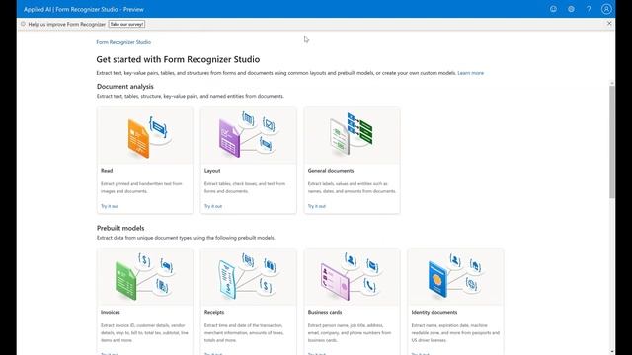Image resolution: width=632 pixels, height=355 pixels.
Task: Click the Take our survey! button
Action: click(126, 24)
